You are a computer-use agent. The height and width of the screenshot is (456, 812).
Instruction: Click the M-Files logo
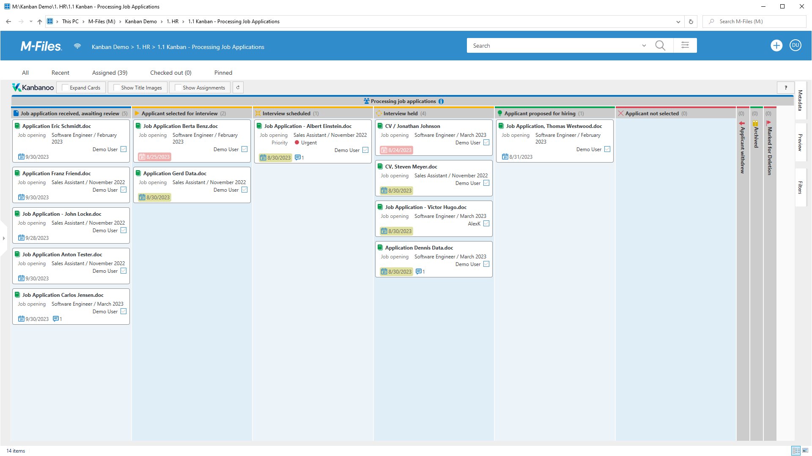pyautogui.click(x=41, y=46)
